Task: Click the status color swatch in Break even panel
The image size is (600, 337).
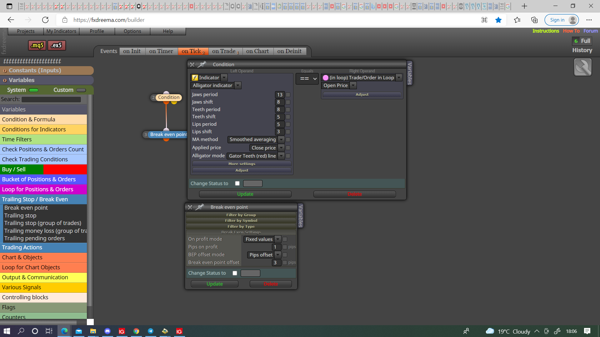Action: coord(250,273)
